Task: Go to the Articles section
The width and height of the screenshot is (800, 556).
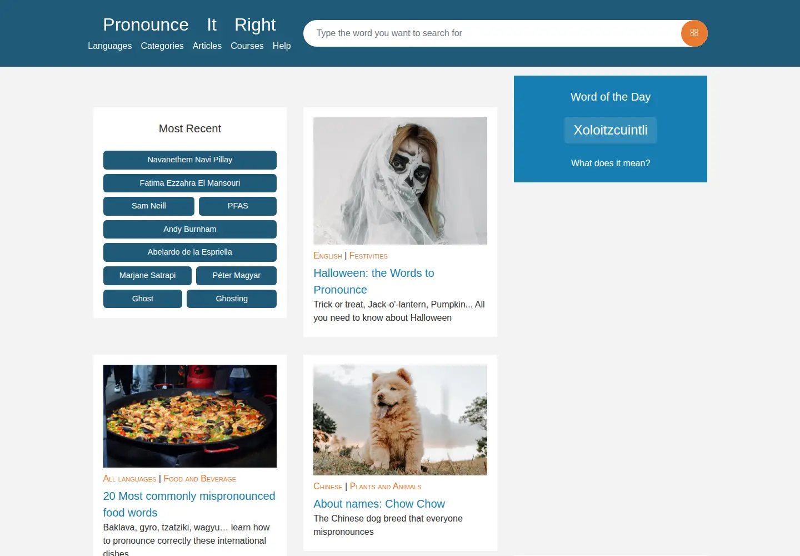Action: [207, 46]
